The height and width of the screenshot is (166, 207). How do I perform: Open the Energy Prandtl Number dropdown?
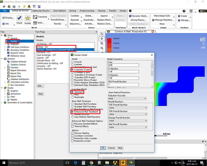pos(128,121)
